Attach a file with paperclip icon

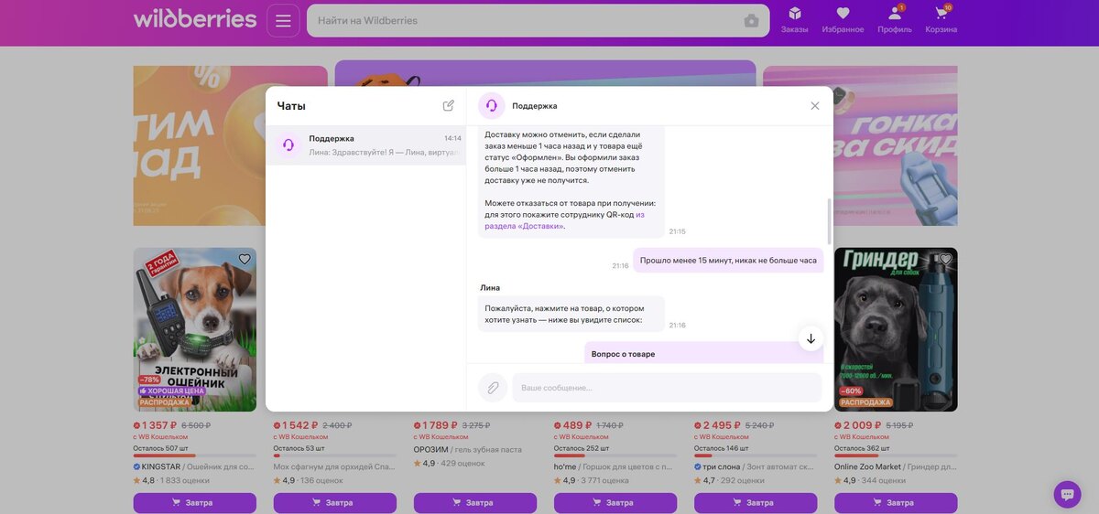point(493,388)
